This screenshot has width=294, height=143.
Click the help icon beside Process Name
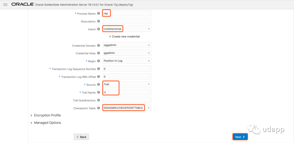[99, 13]
